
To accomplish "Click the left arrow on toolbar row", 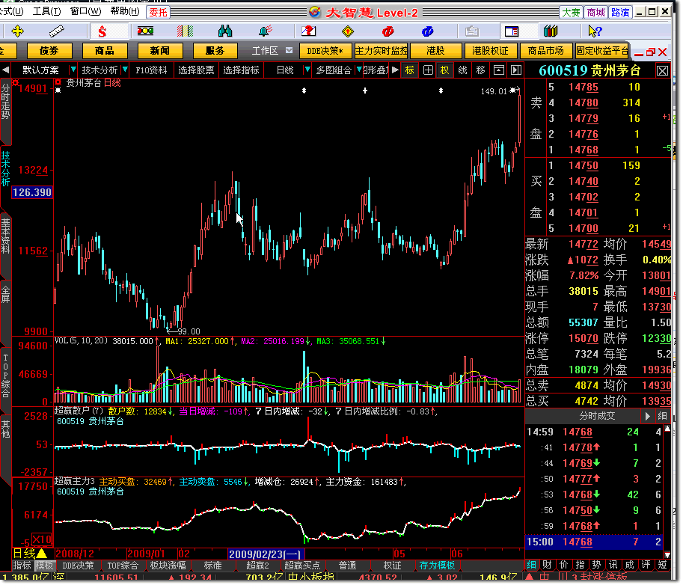I will [6, 70].
